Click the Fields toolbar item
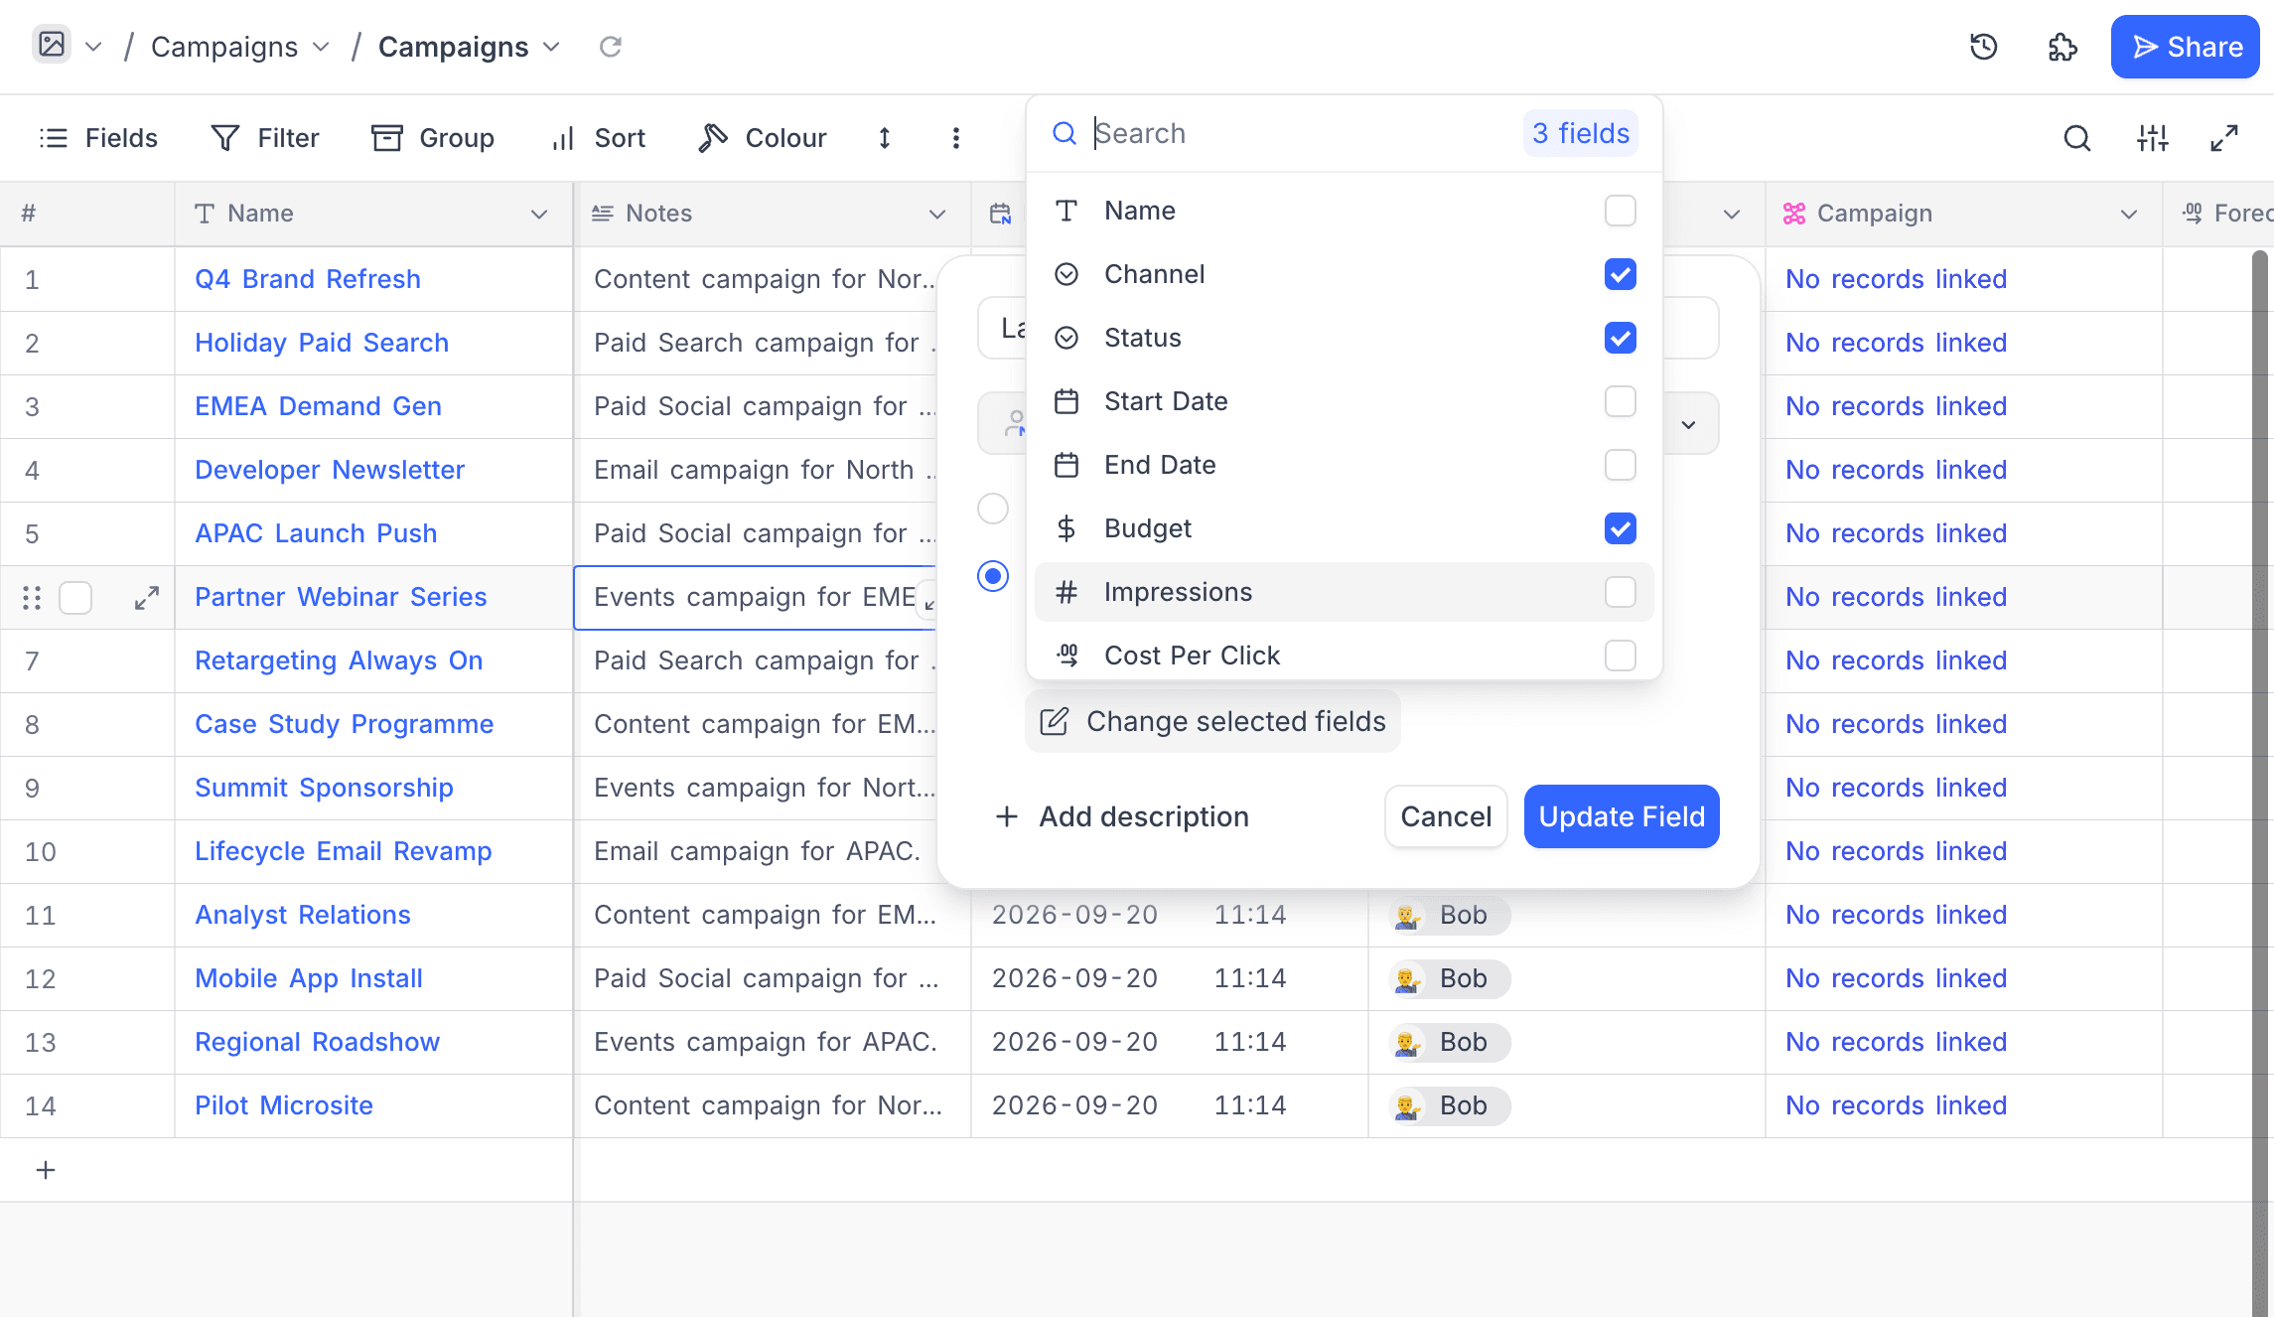The image size is (2274, 1317). coord(98,138)
